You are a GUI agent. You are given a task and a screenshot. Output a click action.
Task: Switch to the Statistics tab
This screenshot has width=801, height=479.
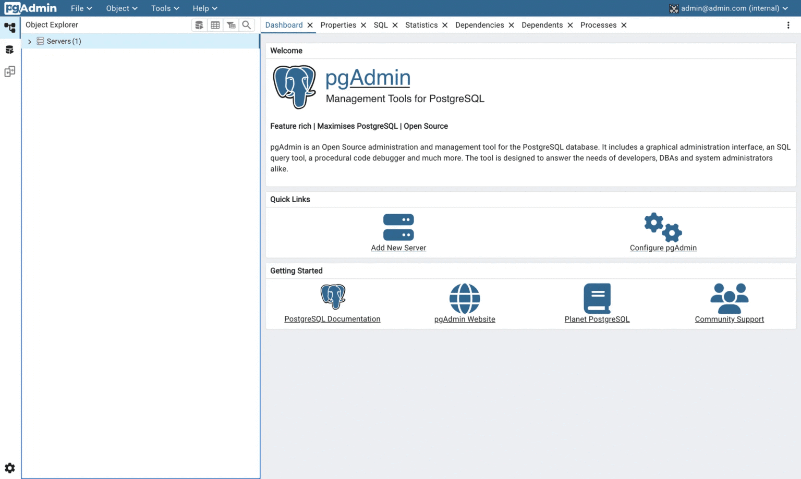pyautogui.click(x=421, y=25)
